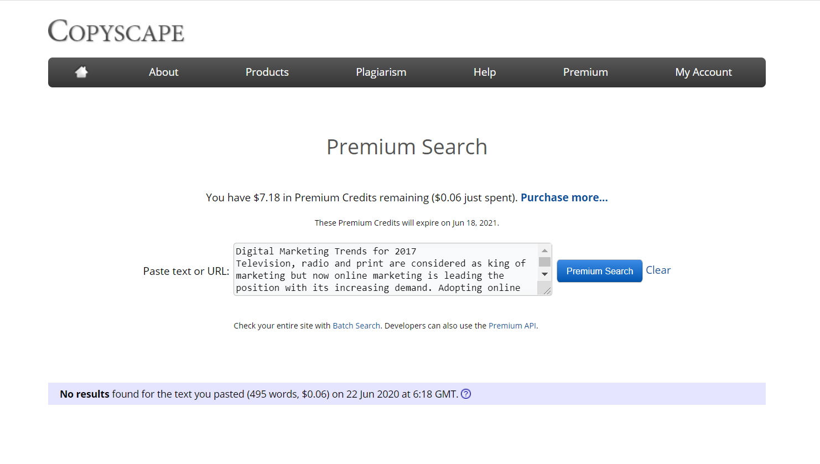Click the Copyscape logo
The image size is (820, 464).
click(x=116, y=31)
